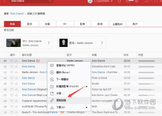
Task: Choose Share... in context menu
Action: click(69, 94)
